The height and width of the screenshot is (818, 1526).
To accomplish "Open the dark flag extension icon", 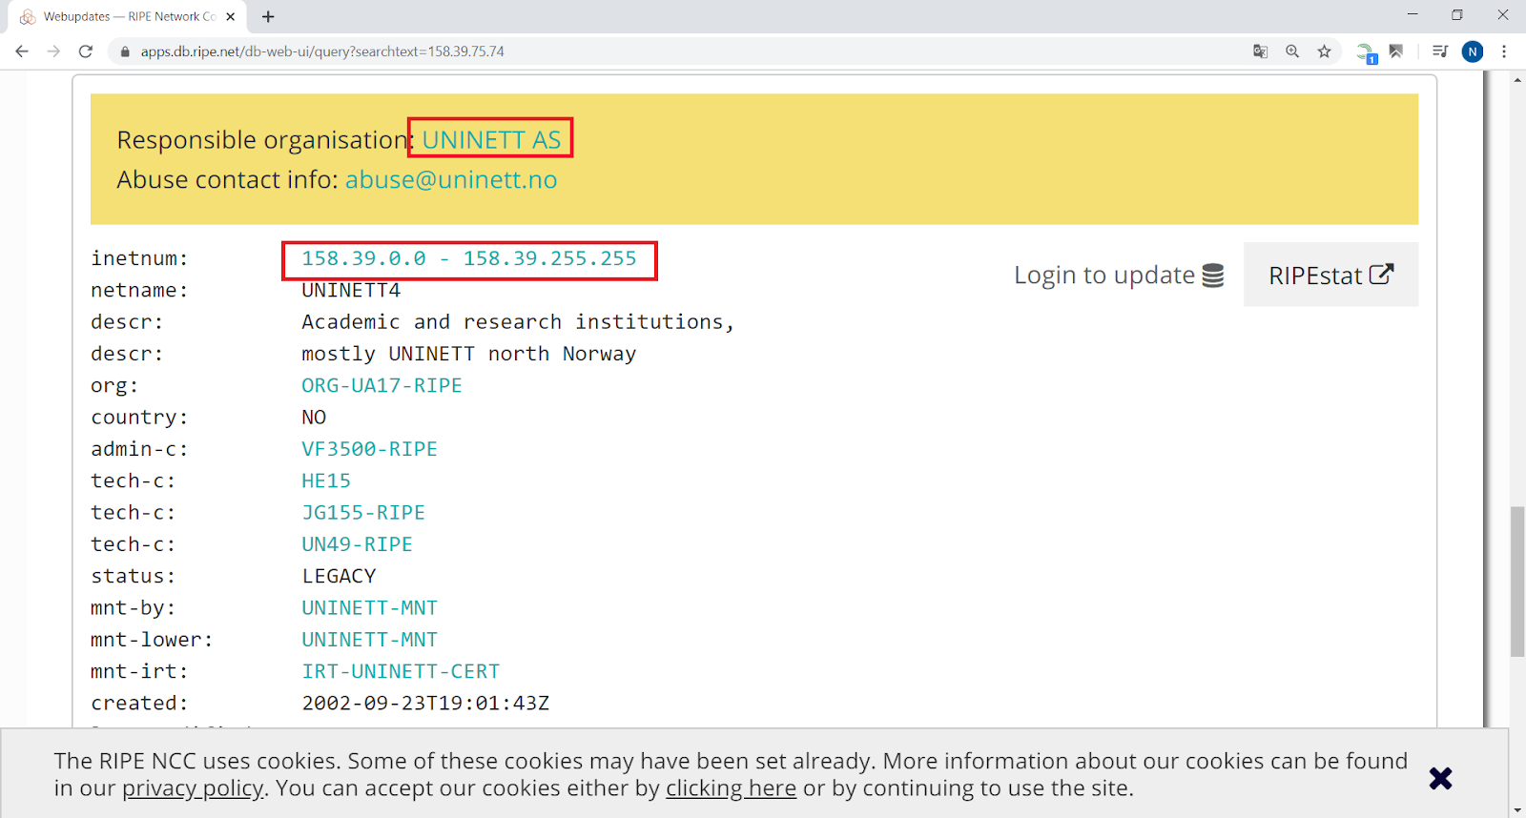I will coord(1396,51).
